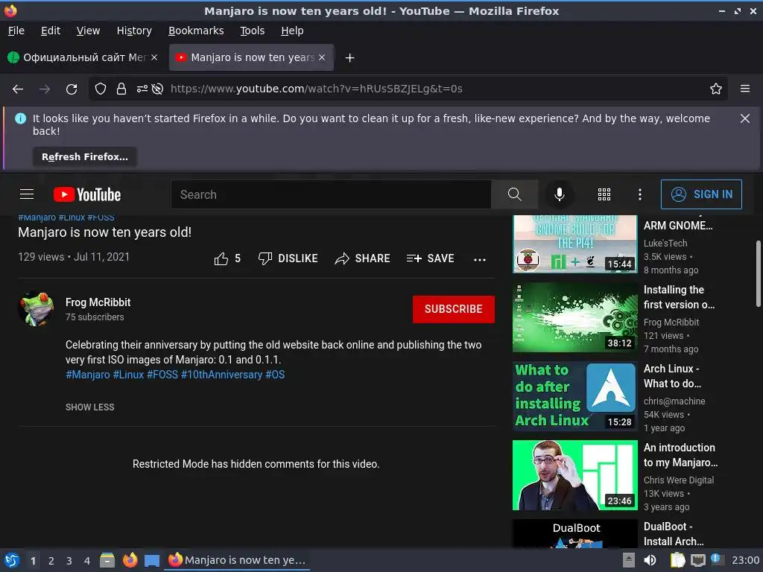Click the page vertical scrollbar
The image size is (763, 572).
coord(758,274)
